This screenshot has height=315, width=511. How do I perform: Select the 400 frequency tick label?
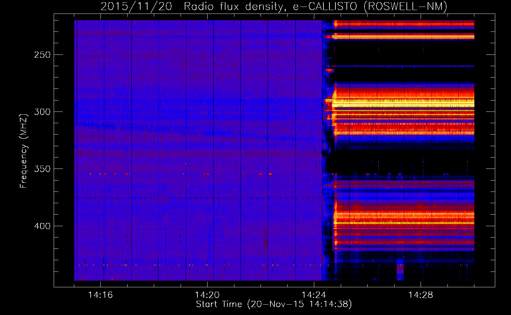[42, 226]
